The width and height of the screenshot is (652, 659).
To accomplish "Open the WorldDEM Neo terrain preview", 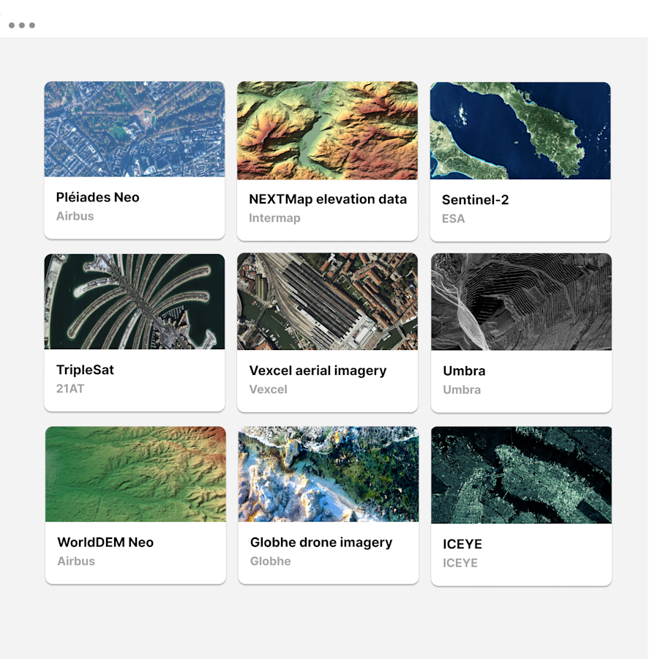I will point(135,474).
